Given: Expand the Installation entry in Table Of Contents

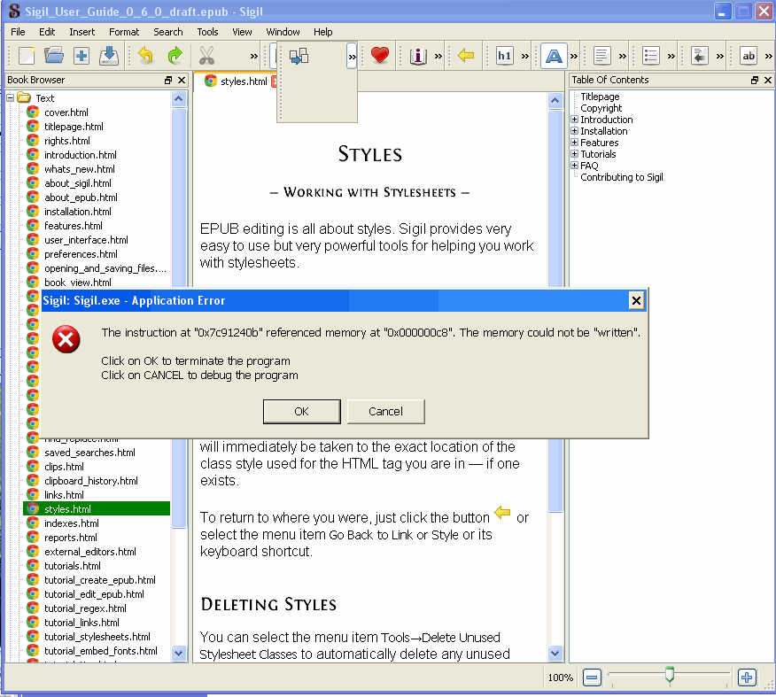Looking at the screenshot, I should point(574,130).
